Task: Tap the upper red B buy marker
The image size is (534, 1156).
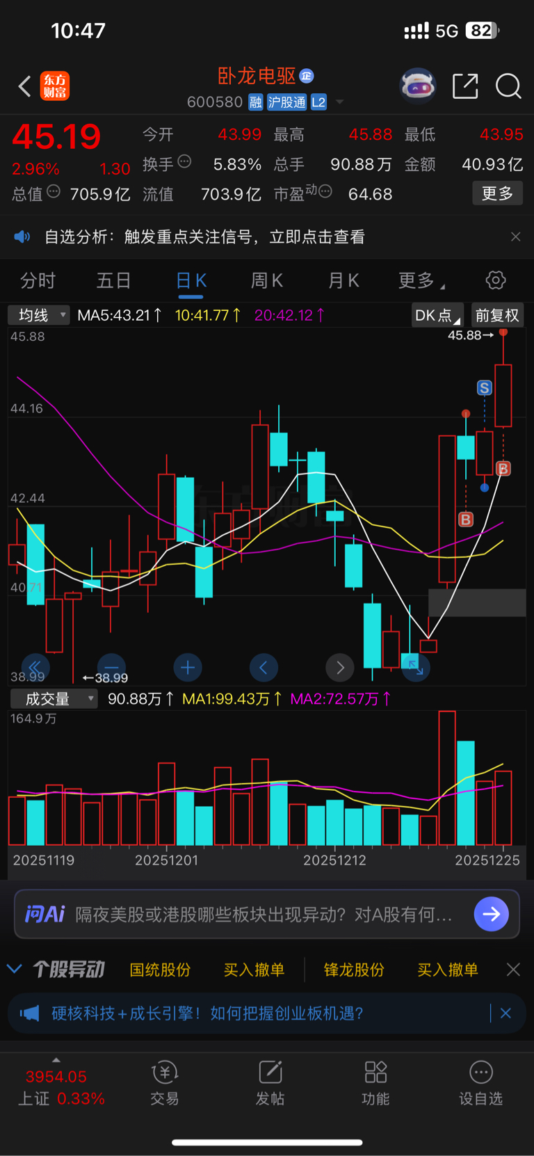Action: coord(503,468)
